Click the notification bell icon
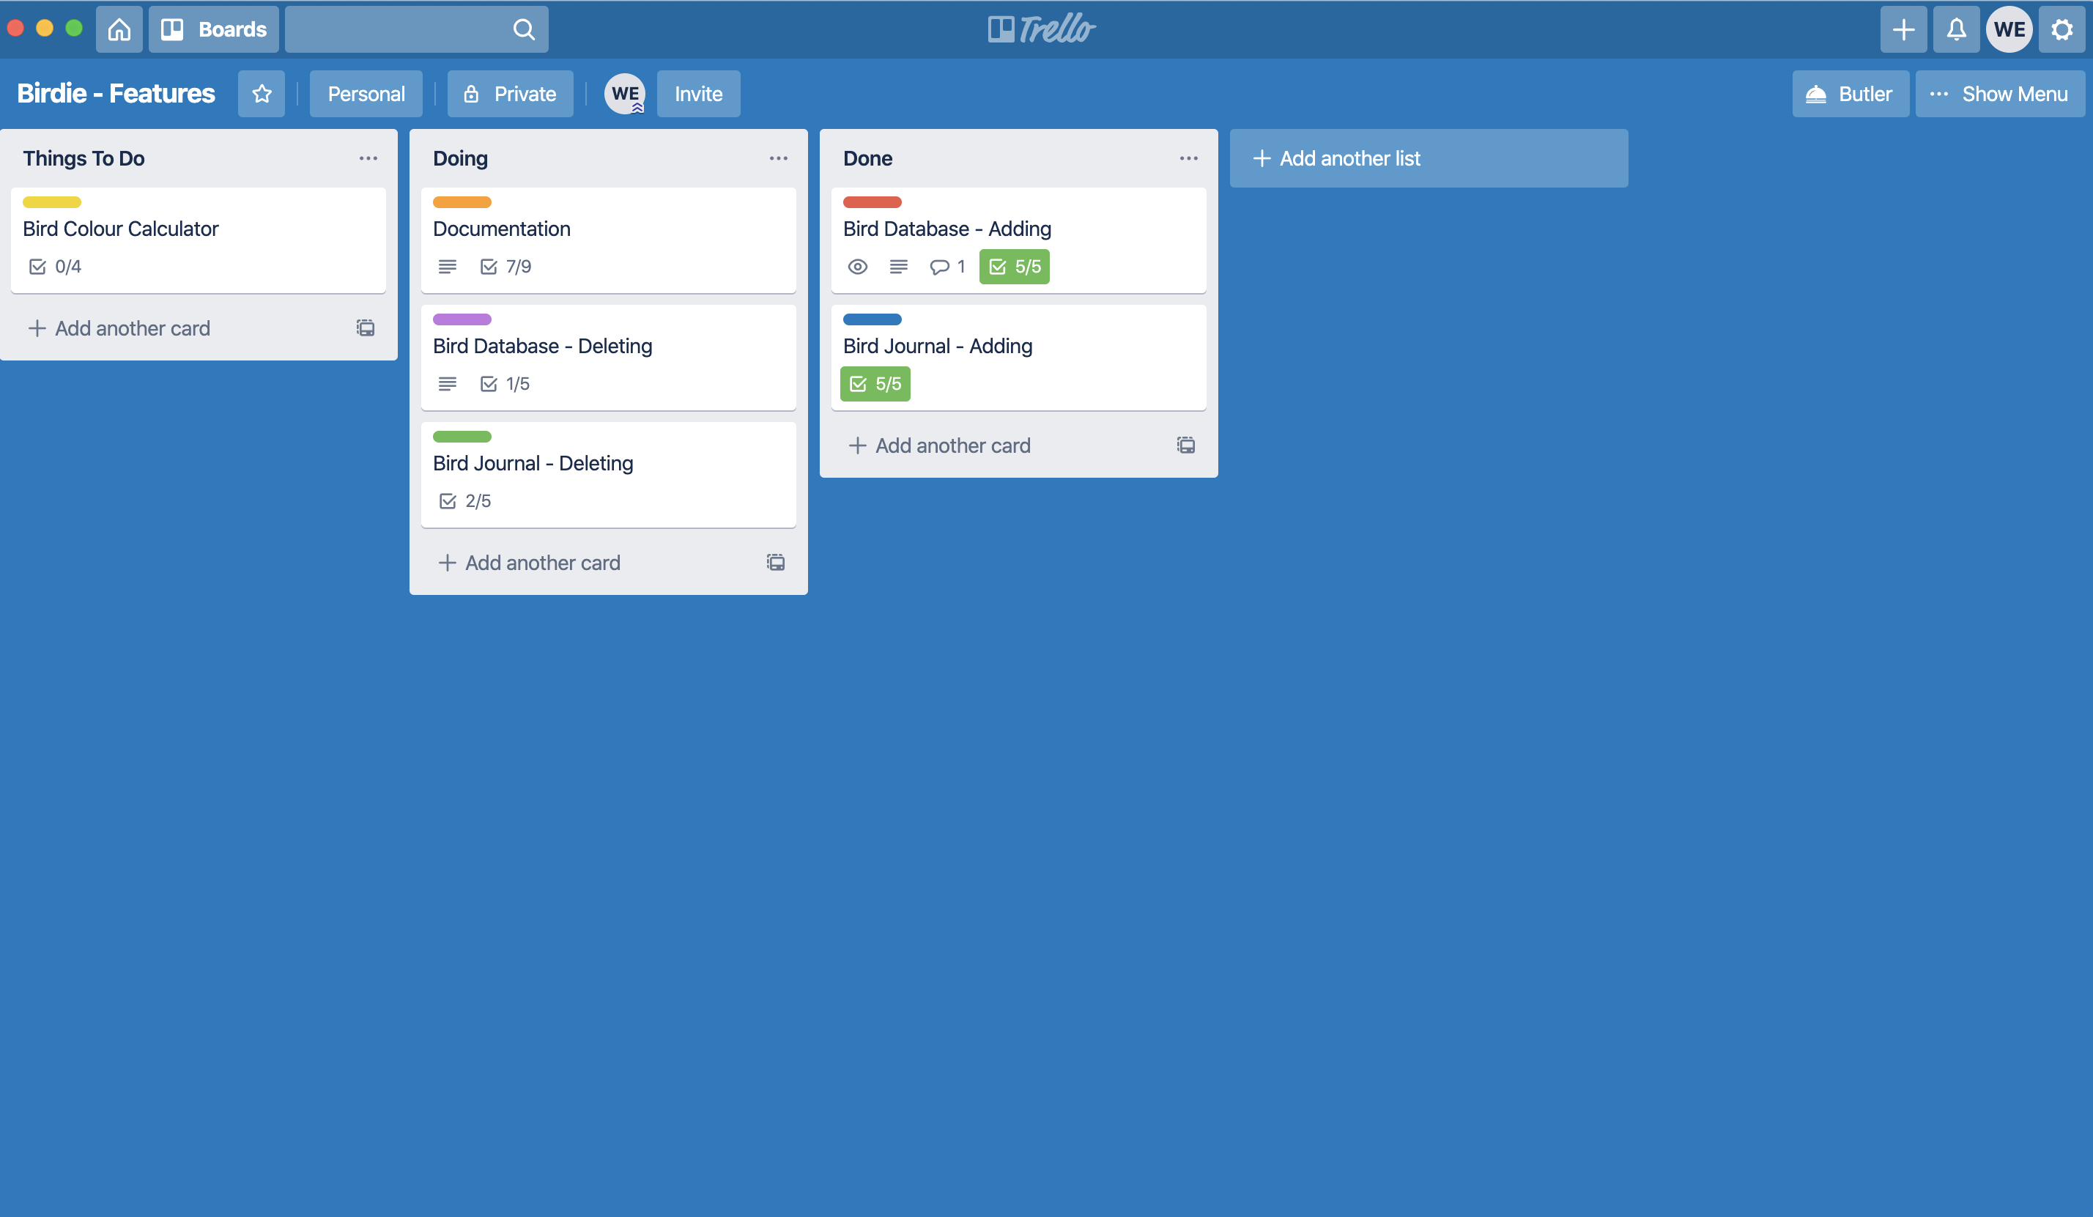Screen dimensions: 2093x1217 (x=1957, y=29)
